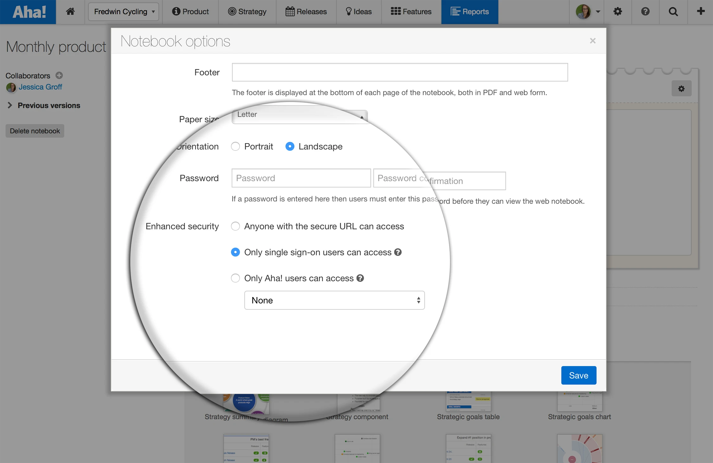This screenshot has width=713, height=463.
Task: Click the notebook page gear icon
Action: click(681, 89)
